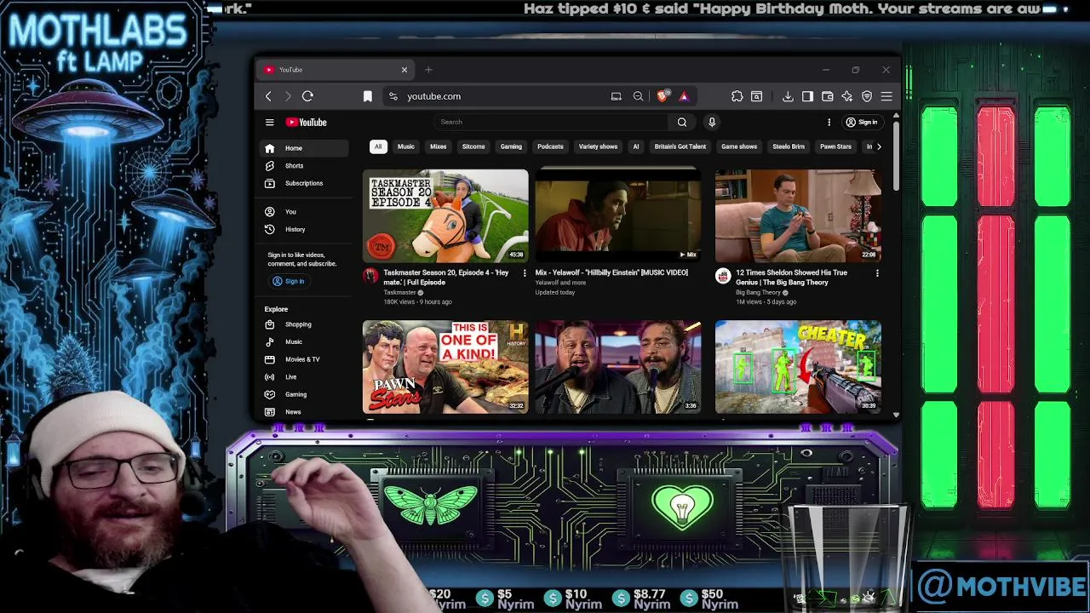Select the Variety shows chip
The height and width of the screenshot is (613, 1090).
598,146
